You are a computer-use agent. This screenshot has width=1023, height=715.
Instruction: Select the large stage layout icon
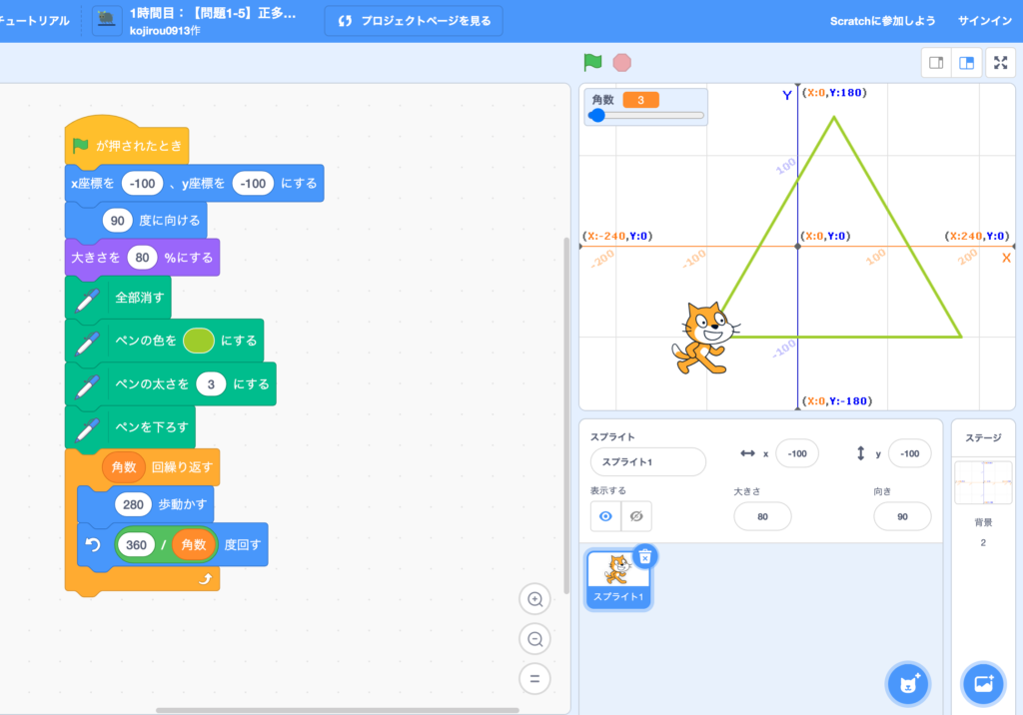pyautogui.click(x=967, y=62)
